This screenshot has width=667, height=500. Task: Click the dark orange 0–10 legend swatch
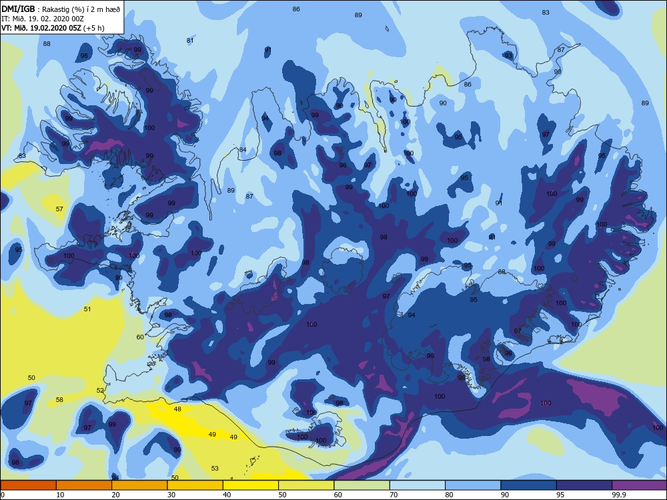28,485
